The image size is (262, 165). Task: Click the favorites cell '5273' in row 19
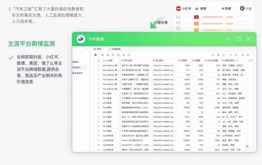(201, 150)
